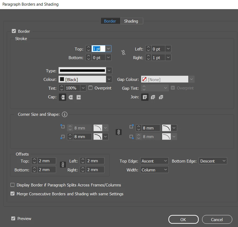Select the Butt cap icon
Screen dimensions: 238x227
(63, 97)
